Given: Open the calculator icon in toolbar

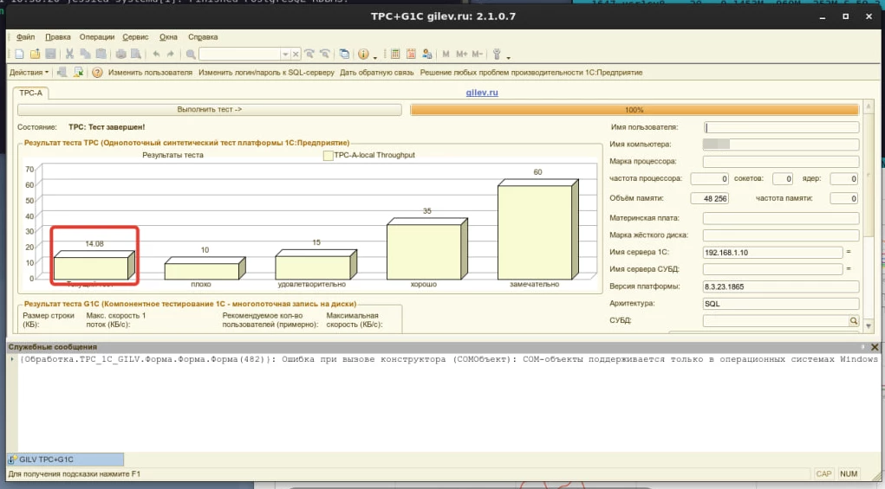Looking at the screenshot, I should (395, 55).
